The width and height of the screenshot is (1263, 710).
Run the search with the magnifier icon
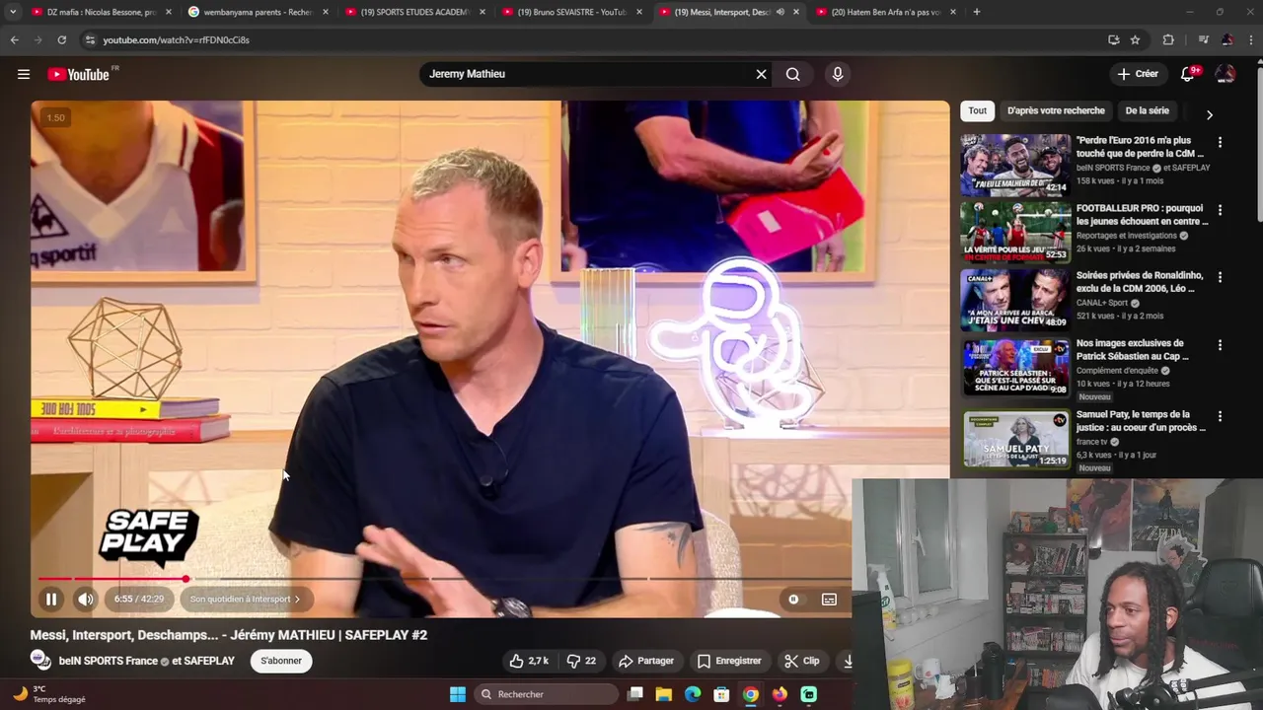click(x=792, y=74)
